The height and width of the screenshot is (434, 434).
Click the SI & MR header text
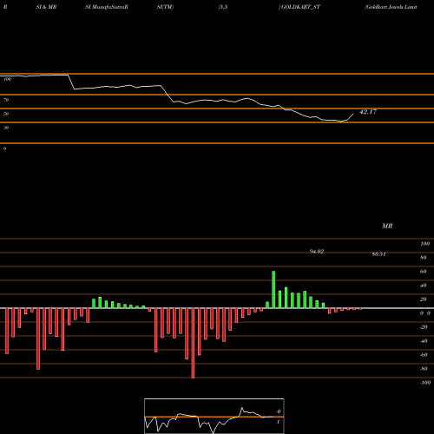click(x=46, y=7)
